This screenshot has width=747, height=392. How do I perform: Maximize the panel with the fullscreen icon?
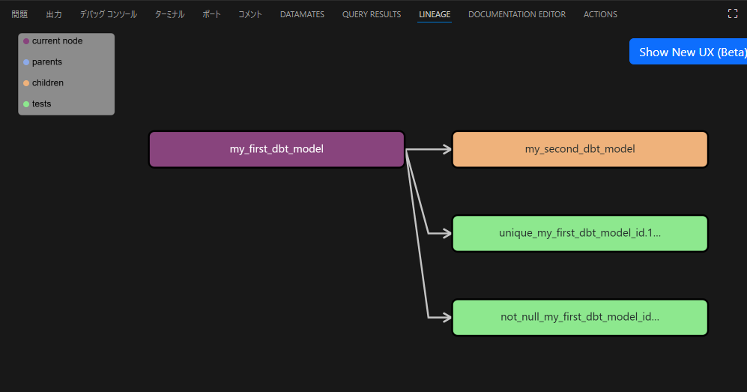(732, 13)
